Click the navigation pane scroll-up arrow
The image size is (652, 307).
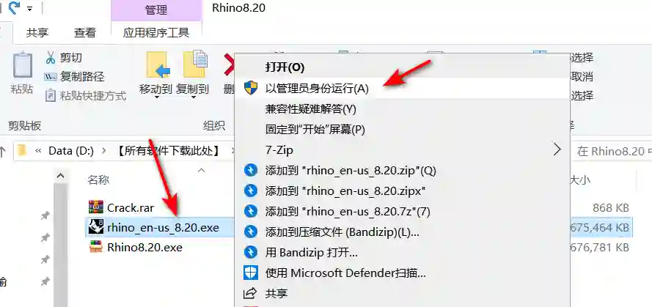tap(61, 176)
